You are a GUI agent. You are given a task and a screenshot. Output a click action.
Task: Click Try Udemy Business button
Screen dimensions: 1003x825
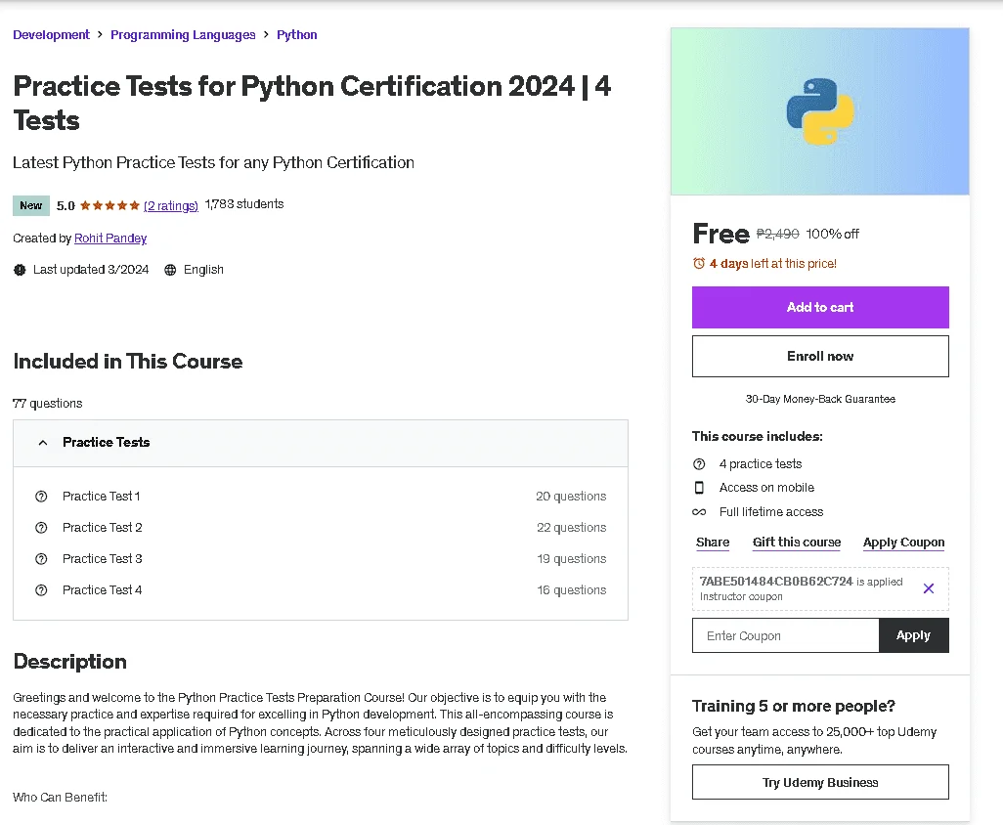pos(820,782)
